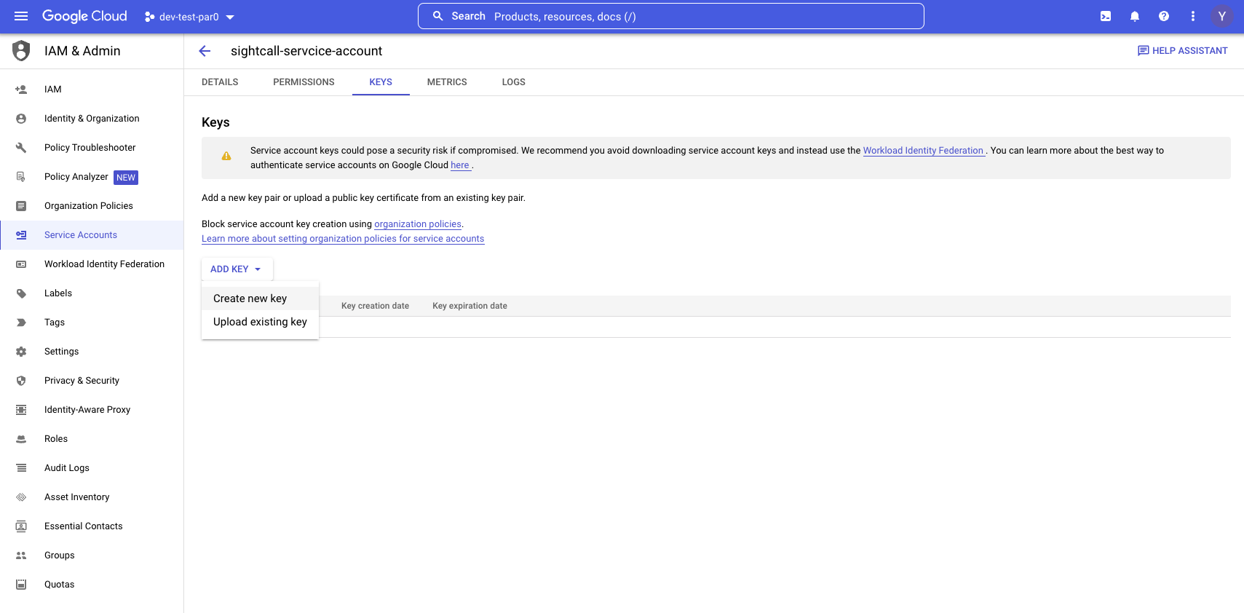The height and width of the screenshot is (613, 1244).
Task: Click the magnifier search icon
Action: pos(438,16)
